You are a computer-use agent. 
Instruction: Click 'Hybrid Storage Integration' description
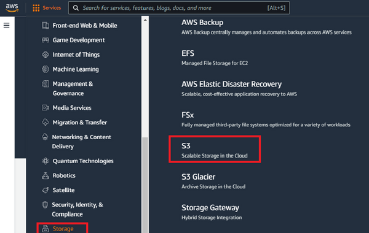pos(212,218)
